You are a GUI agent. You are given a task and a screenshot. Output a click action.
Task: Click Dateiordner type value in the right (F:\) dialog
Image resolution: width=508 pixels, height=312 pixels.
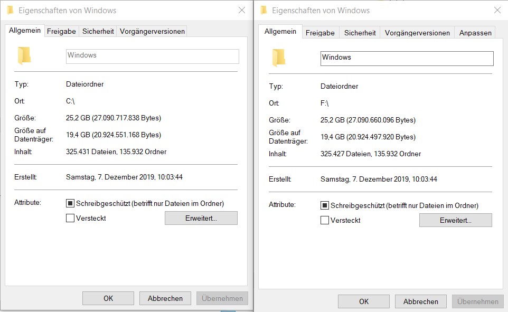coord(340,86)
